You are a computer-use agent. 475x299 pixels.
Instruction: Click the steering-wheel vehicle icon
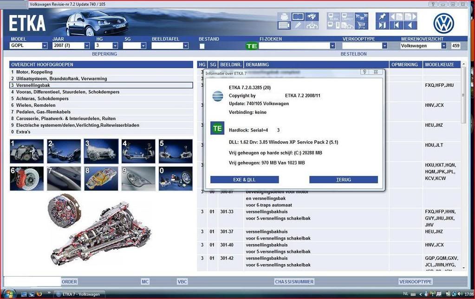pyautogui.click(x=312, y=26)
